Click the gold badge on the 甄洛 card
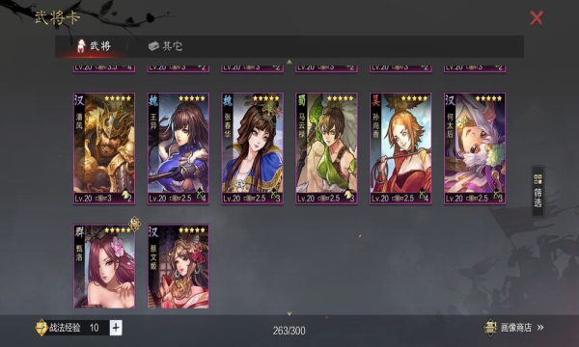 click(134, 224)
